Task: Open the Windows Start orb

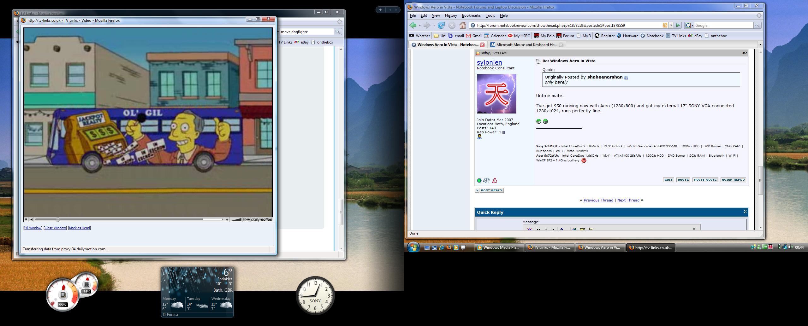Action: click(413, 247)
